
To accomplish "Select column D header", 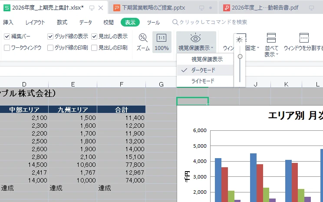I will click(24, 84).
